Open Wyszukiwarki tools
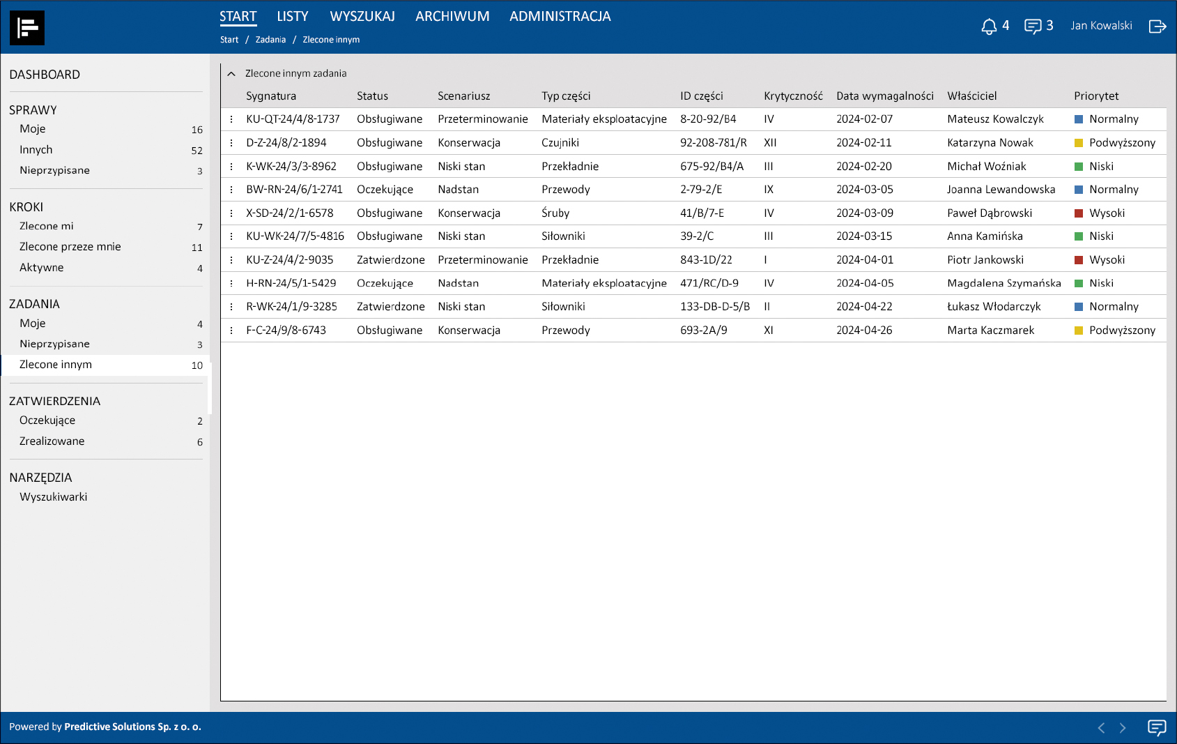The width and height of the screenshot is (1177, 744). [x=54, y=497]
